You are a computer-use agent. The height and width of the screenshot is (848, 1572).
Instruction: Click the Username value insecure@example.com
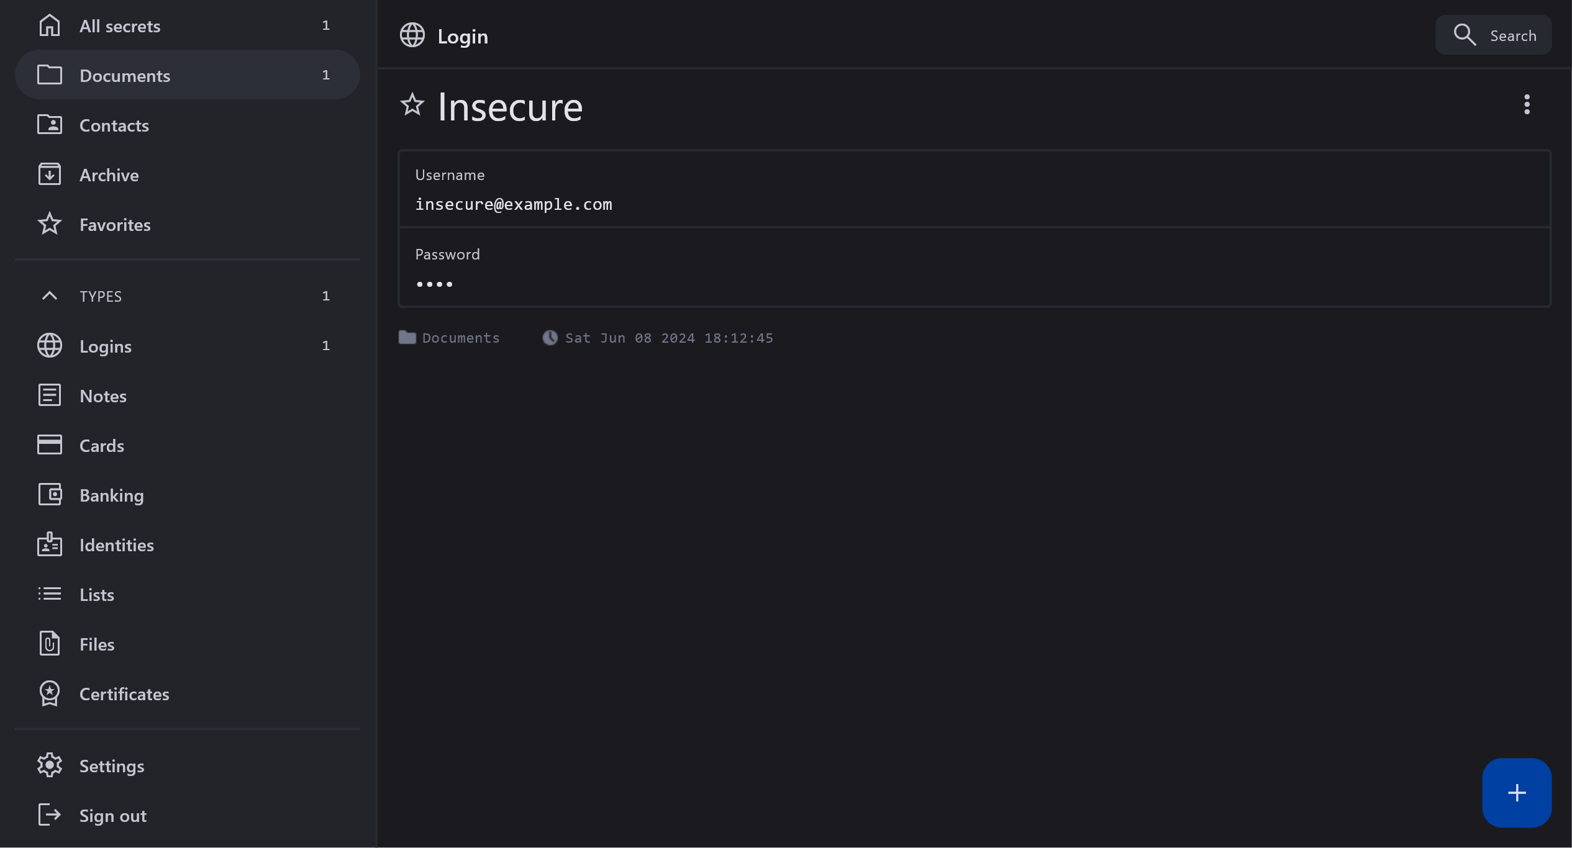pyautogui.click(x=514, y=204)
